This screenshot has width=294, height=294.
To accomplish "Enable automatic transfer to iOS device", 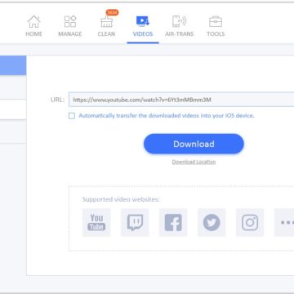I will tap(72, 116).
